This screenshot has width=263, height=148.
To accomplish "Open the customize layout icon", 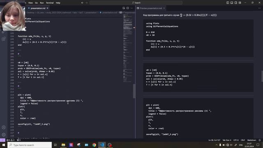I will point(240,3).
